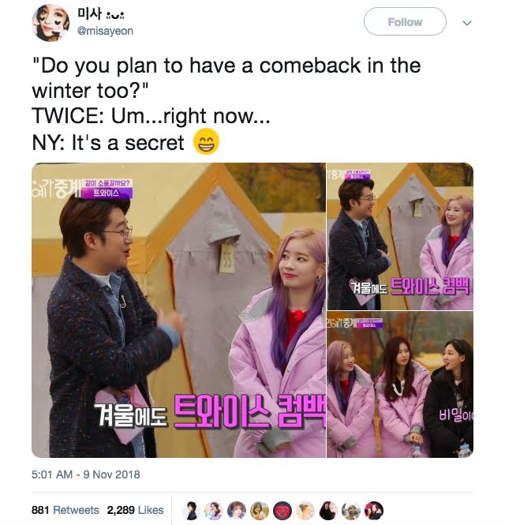
Task: Open the 5:01 AM - 9 Nov 2018 timestamp
Action: click(x=86, y=474)
